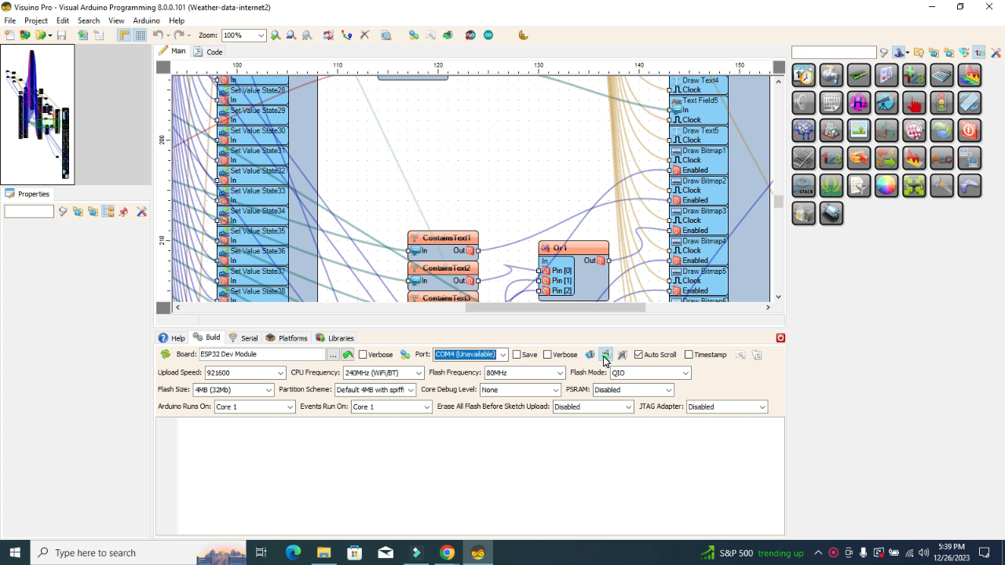Image resolution: width=1005 pixels, height=565 pixels.
Task: Open the clock and date components category
Action: 804,75
